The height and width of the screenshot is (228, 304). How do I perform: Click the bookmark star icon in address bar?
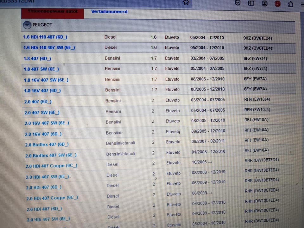(186, 2)
